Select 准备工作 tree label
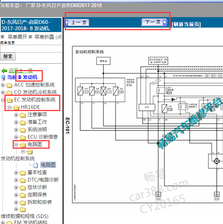Viewport: 223px width, 224px height. [37, 122]
